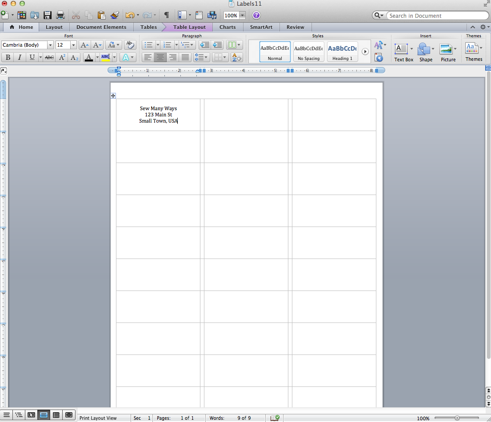Insert a Shape from ribbon
The image size is (491, 422).
426,52
